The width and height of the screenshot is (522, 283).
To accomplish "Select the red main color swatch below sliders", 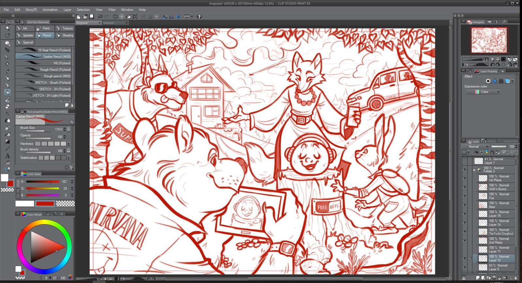I will (45, 204).
